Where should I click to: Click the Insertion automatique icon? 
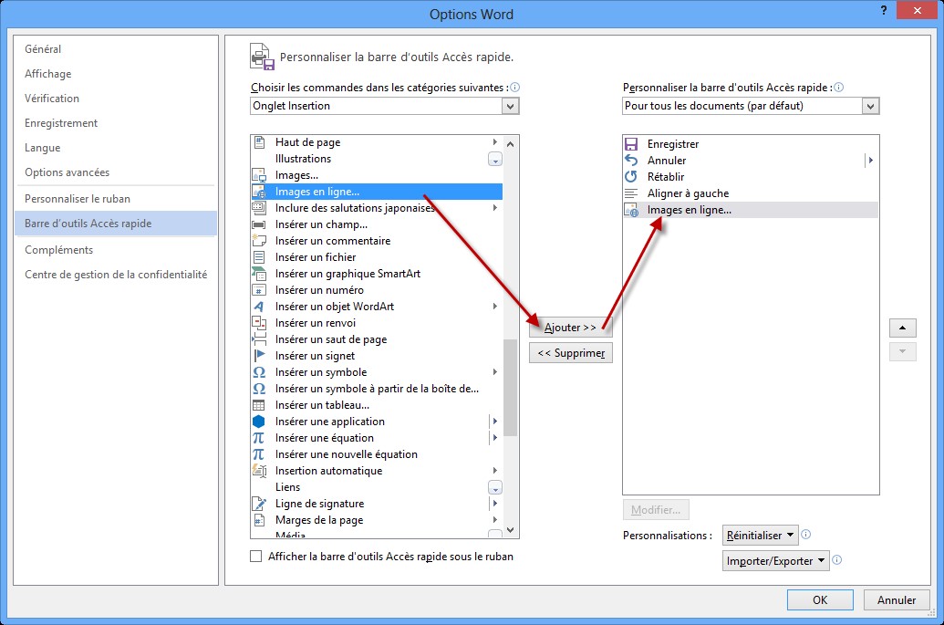[259, 471]
